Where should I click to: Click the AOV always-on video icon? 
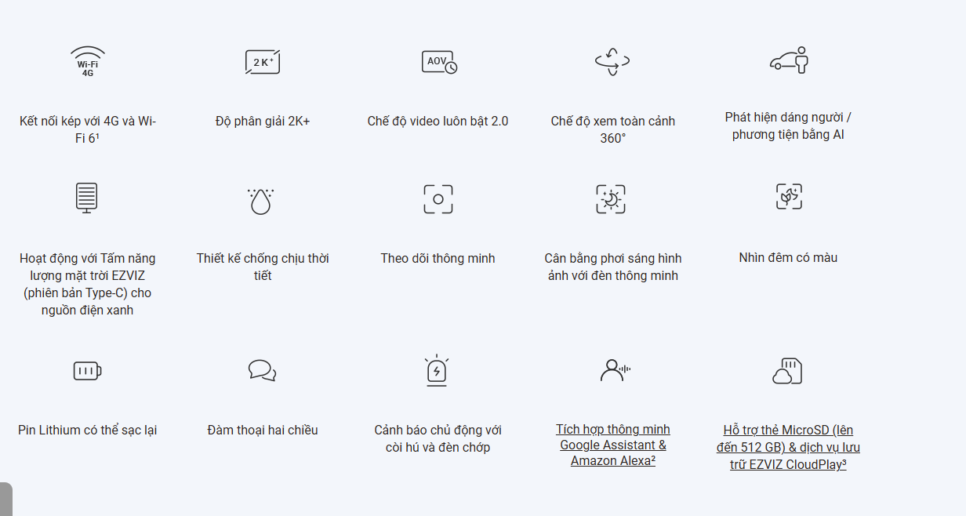[438, 62]
